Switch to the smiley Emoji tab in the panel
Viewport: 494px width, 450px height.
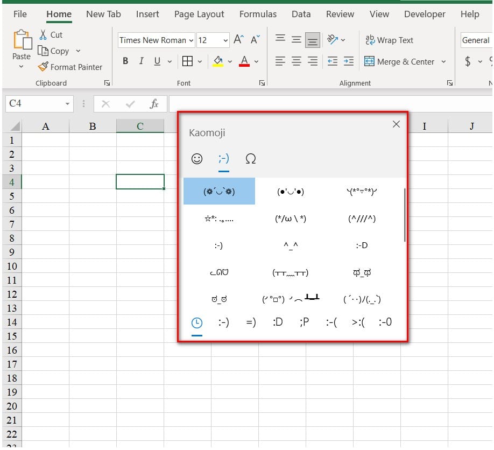click(x=197, y=158)
